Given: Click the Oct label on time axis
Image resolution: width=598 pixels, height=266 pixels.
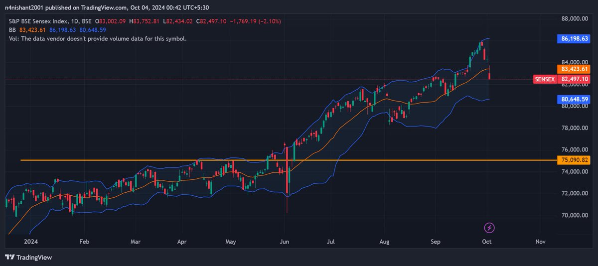Looking at the screenshot, I should coord(487,242).
